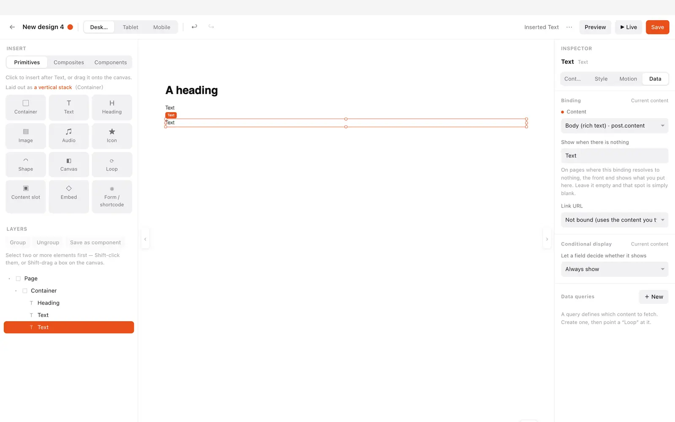Image resolution: width=675 pixels, height=422 pixels.
Task: Create a New data query
Action: pos(653,297)
